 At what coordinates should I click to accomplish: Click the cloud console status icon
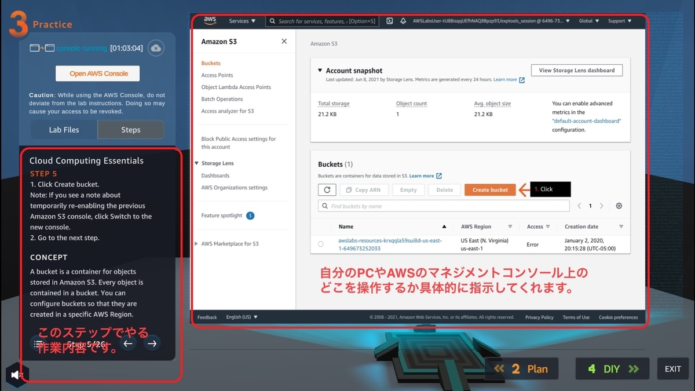(x=155, y=48)
